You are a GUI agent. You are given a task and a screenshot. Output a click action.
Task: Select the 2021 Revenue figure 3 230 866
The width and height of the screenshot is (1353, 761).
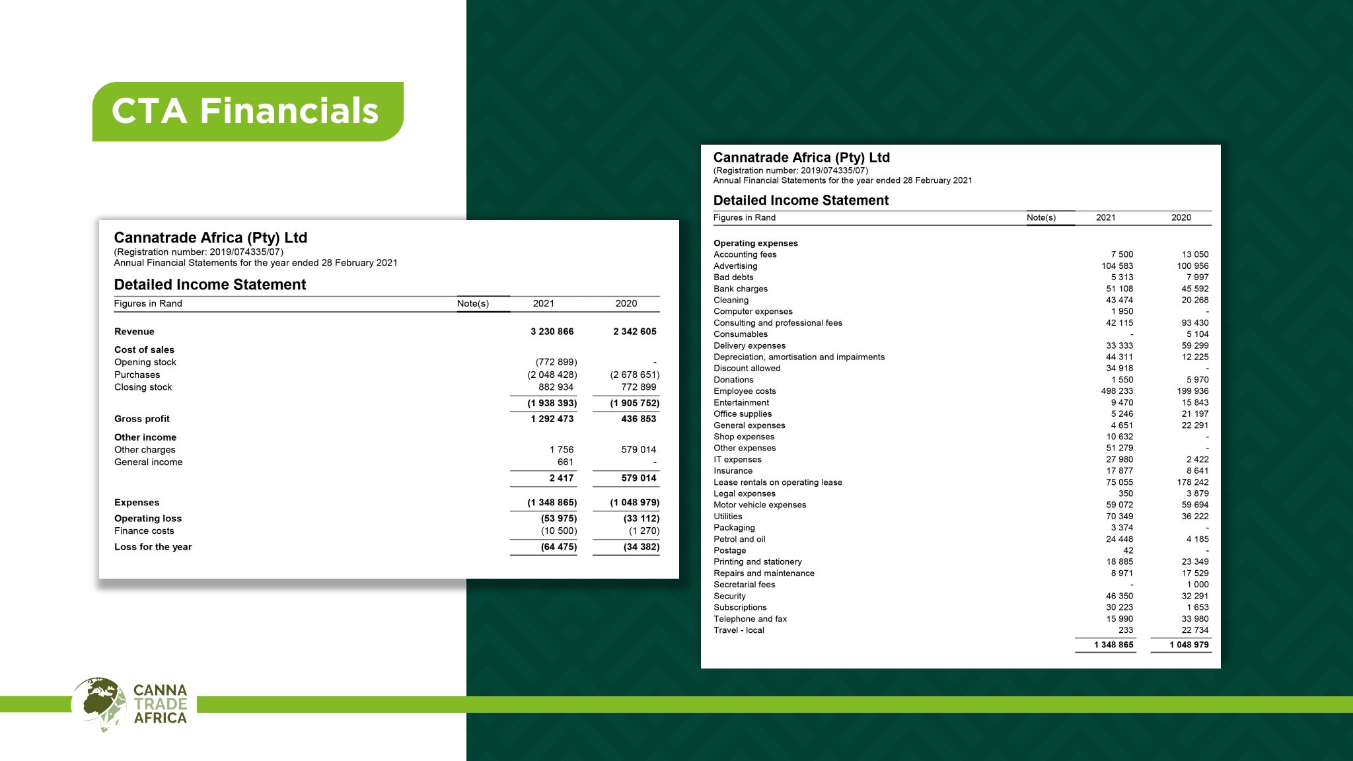click(x=552, y=332)
